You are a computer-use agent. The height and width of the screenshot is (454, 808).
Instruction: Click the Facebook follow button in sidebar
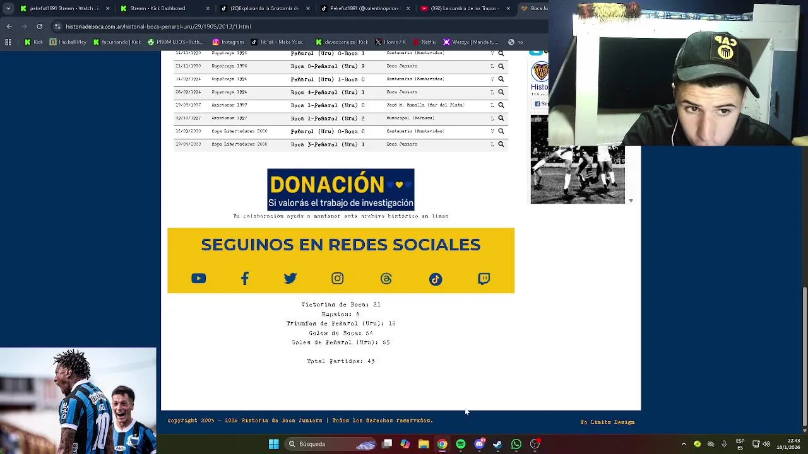[x=541, y=104]
